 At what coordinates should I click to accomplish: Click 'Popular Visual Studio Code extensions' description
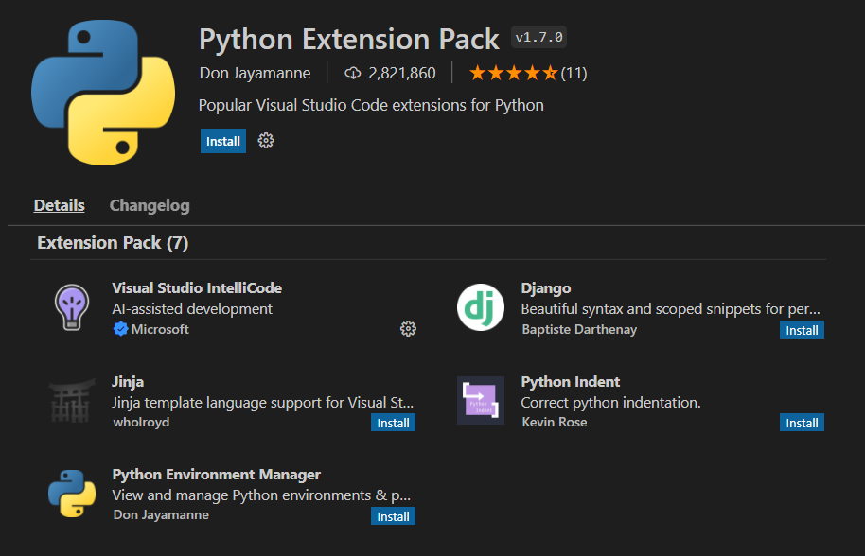click(x=371, y=105)
